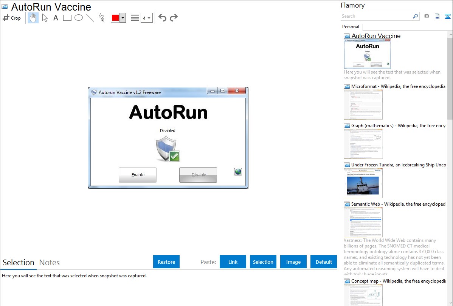The width and height of the screenshot is (453, 306).
Task: Undo the last annotation
Action: pyautogui.click(x=162, y=18)
